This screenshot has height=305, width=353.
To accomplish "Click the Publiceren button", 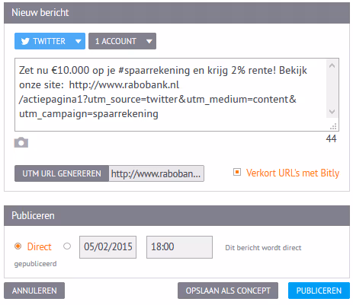I will tap(319, 291).
